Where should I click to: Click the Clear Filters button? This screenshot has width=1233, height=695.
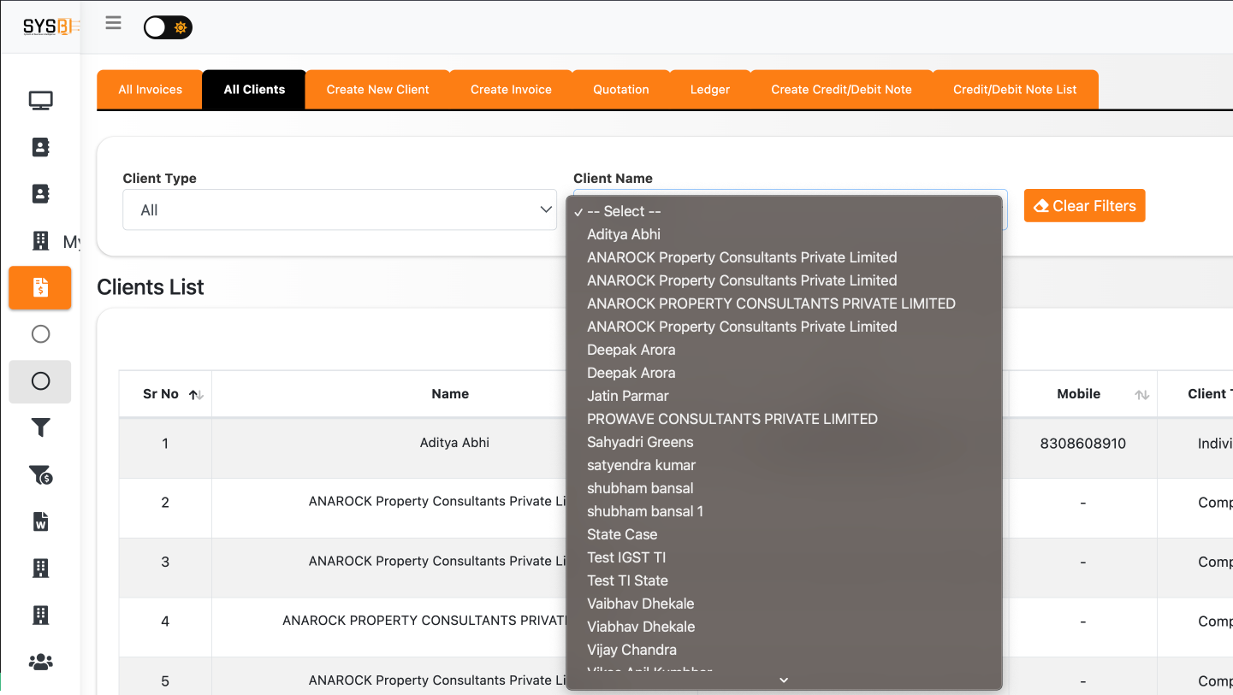coord(1084,206)
